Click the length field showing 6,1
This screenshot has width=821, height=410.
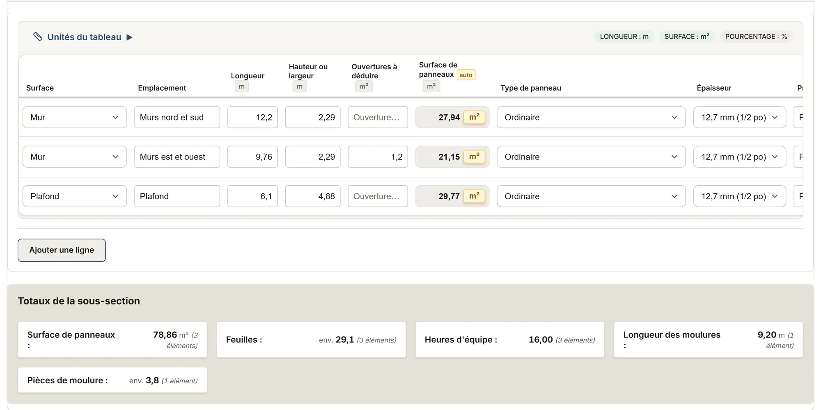[253, 196]
